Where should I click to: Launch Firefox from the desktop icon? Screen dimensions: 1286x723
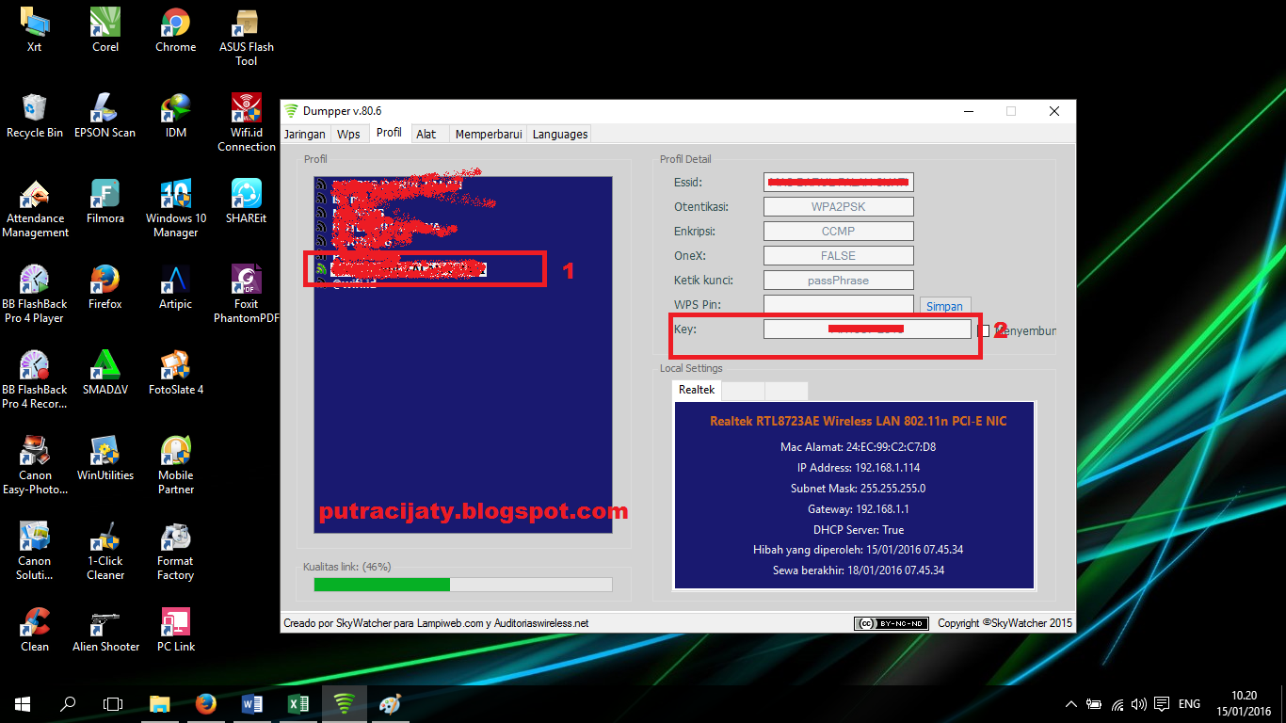pos(105,286)
